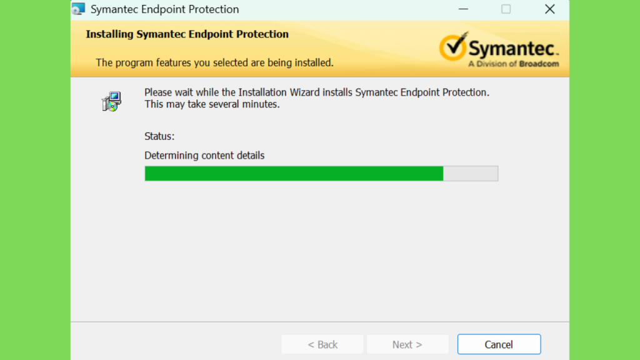Click the This may take several minutes line
This screenshot has height=360, width=640.
pos(212,104)
